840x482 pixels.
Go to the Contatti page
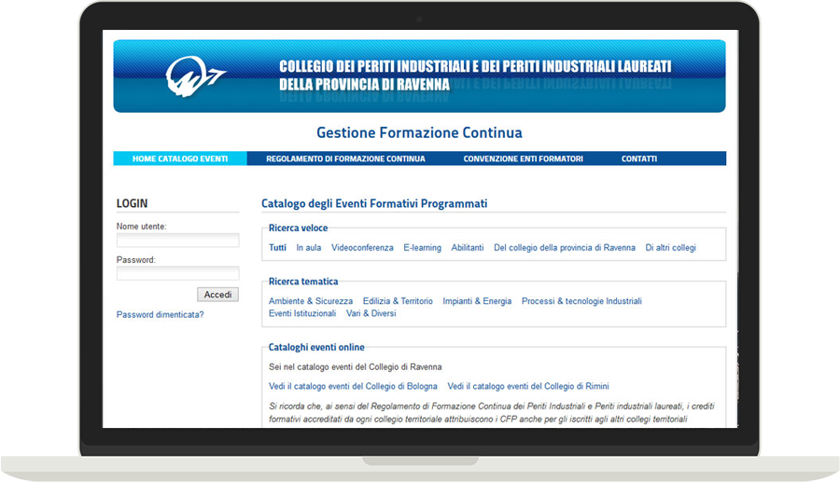(x=639, y=158)
